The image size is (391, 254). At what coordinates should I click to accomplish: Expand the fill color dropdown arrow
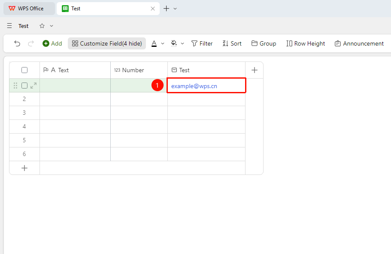182,43
